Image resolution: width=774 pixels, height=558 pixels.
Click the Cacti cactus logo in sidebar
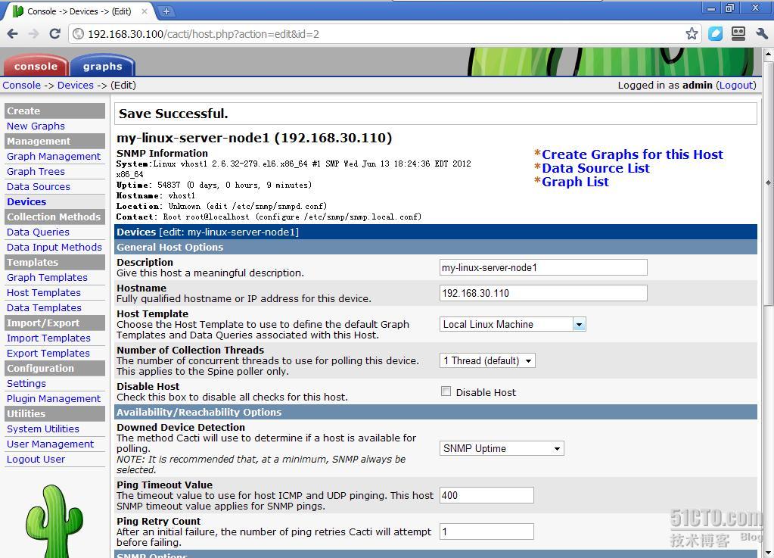point(54,521)
